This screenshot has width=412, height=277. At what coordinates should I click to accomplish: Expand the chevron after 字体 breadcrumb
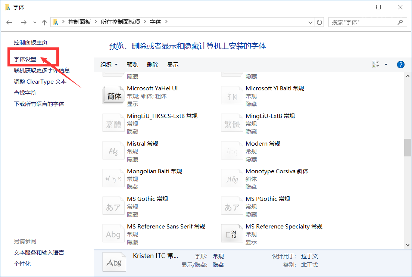click(x=166, y=22)
